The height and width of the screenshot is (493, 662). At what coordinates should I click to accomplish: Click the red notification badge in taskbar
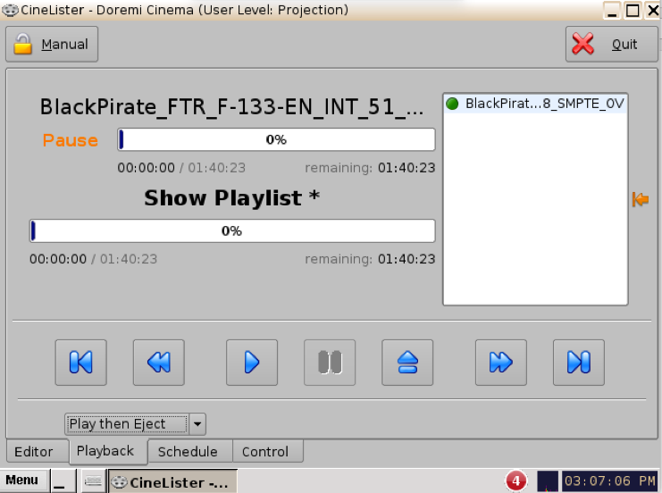515,481
